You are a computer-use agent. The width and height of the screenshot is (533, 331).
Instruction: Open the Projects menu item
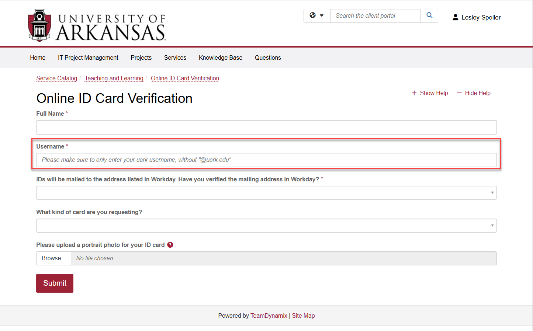tap(141, 58)
